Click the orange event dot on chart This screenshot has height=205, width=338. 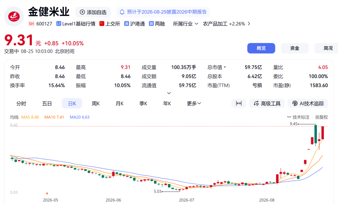(47, 193)
